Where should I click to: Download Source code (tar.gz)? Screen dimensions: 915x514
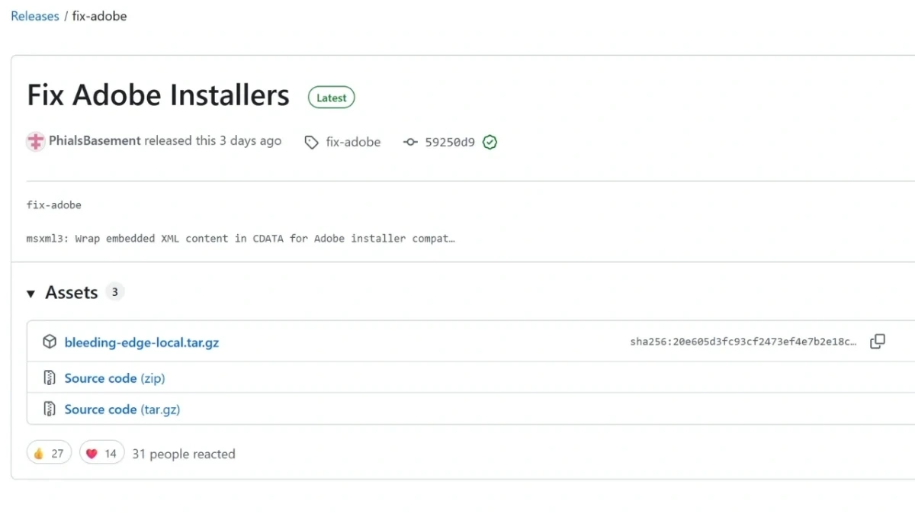pyautogui.click(x=122, y=410)
